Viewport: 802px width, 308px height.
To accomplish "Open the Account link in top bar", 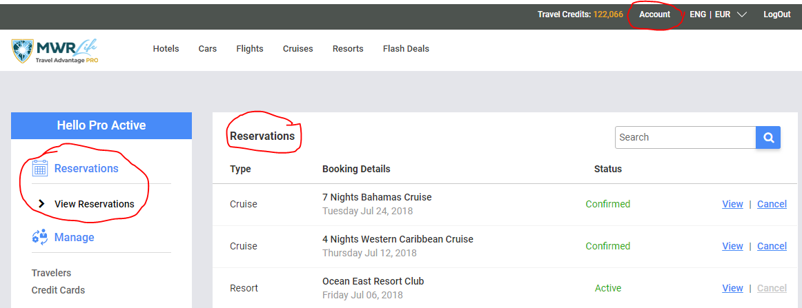I will (x=654, y=14).
